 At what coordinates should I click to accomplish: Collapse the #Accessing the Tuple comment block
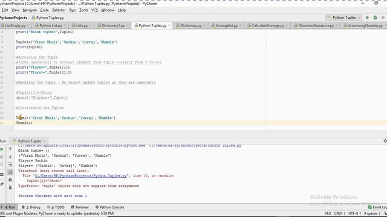tap(15, 57)
